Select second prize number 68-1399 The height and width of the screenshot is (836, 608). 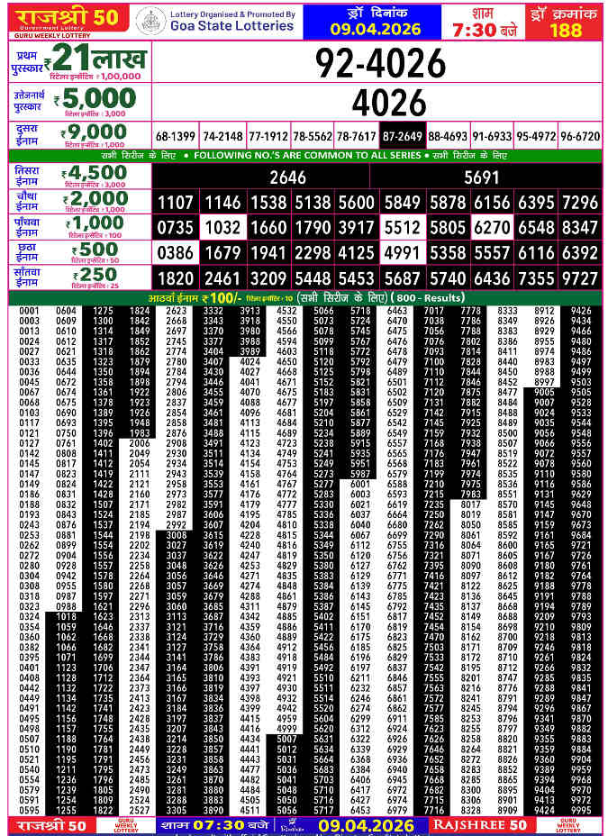tap(176, 137)
